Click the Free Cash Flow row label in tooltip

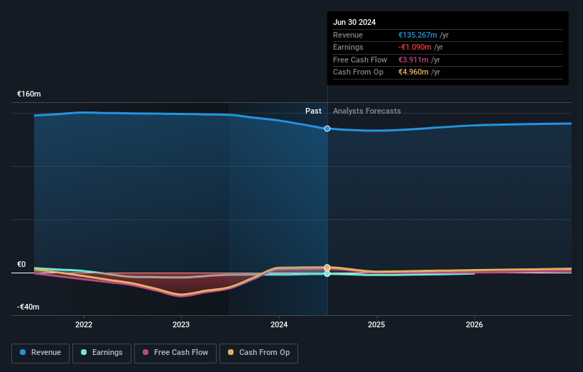[360, 60]
